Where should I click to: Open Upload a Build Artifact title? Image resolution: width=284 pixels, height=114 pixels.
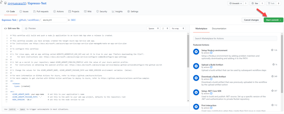[x=213, y=65]
